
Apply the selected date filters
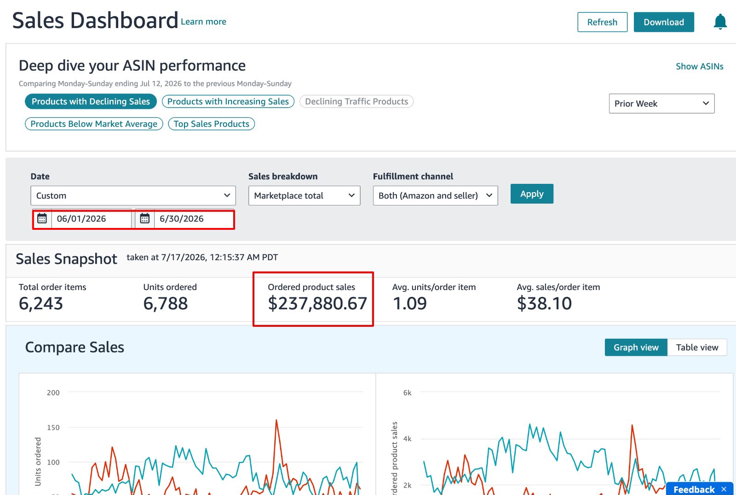tap(532, 194)
